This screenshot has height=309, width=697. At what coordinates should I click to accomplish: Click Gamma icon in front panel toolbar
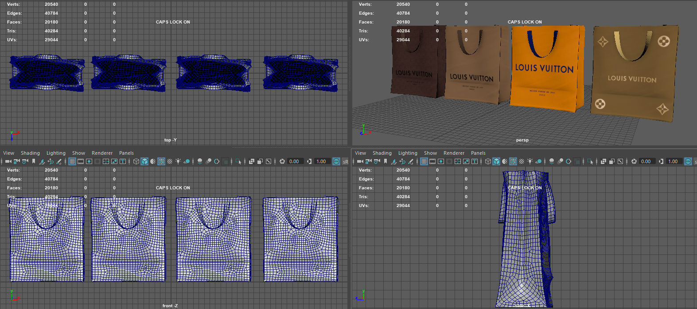[x=309, y=161]
